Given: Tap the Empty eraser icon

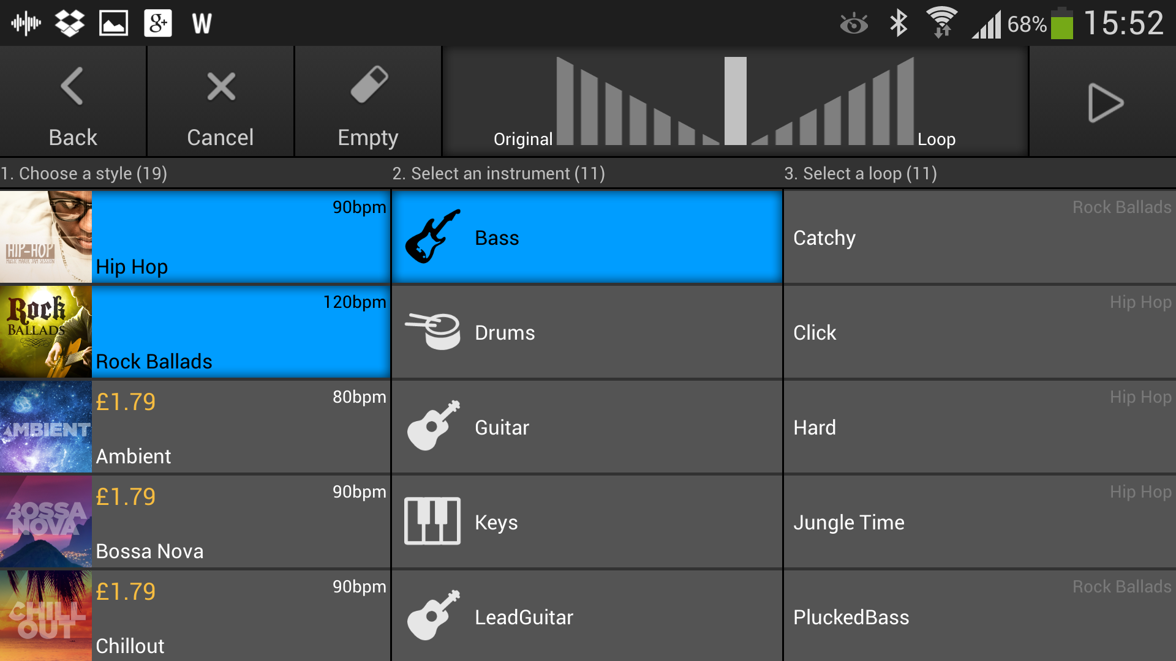Looking at the screenshot, I should coord(367,86).
